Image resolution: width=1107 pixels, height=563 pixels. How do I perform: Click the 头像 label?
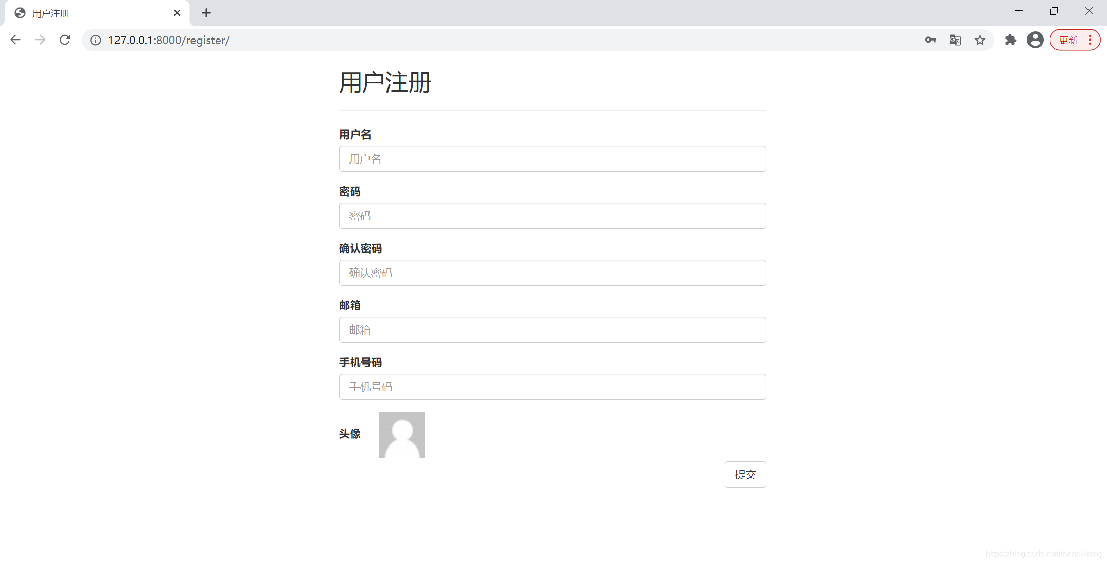(349, 434)
